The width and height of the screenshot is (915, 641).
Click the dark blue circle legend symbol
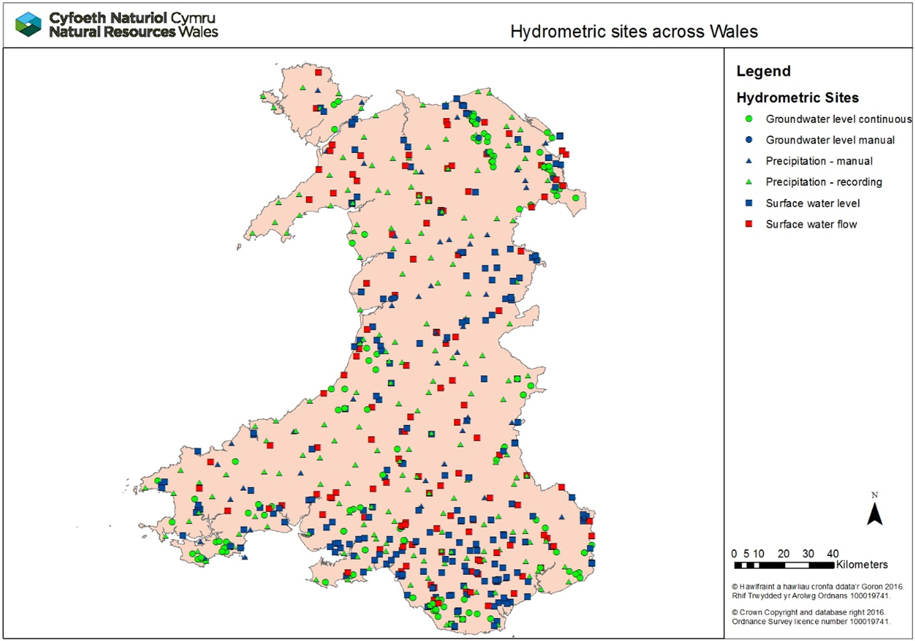click(749, 140)
